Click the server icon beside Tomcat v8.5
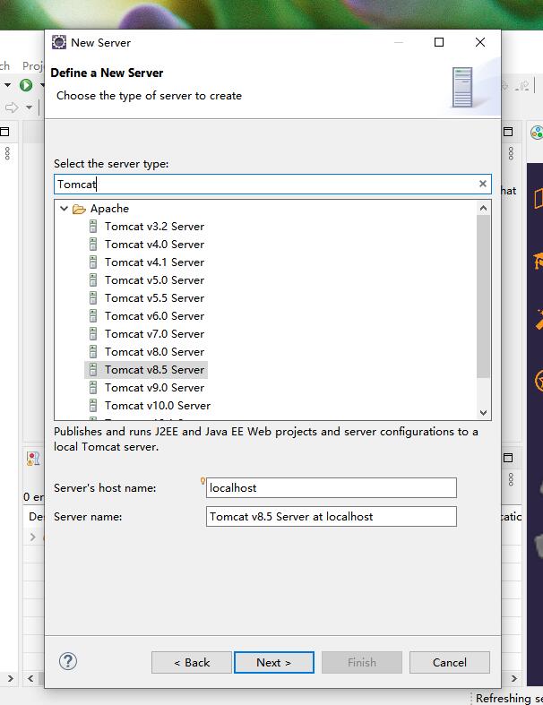 [93, 370]
